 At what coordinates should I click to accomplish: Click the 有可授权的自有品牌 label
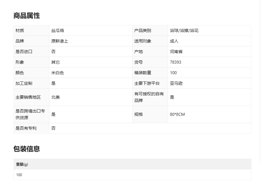pos(149,97)
